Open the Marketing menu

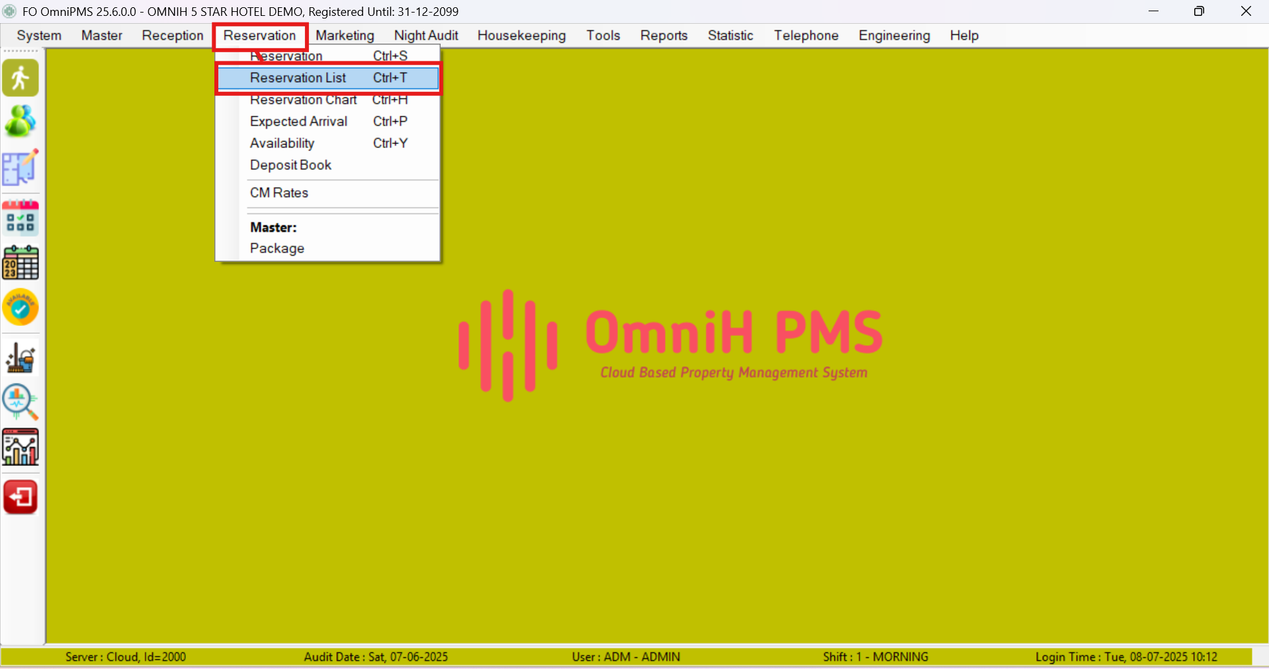click(x=345, y=36)
